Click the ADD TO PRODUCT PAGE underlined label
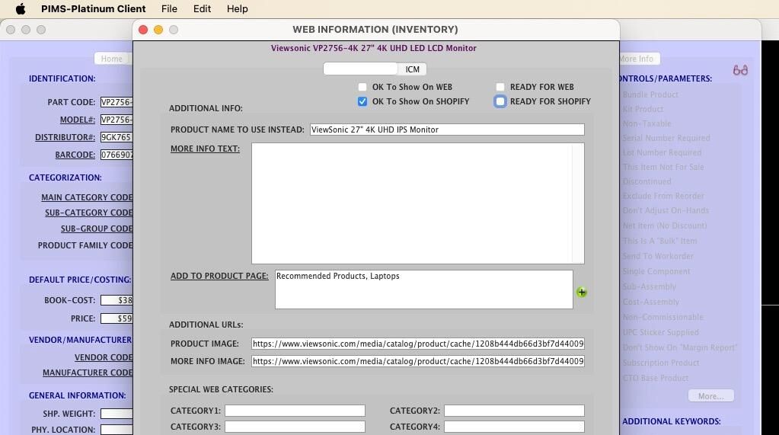Screen dimensions: 779x435 tap(219, 276)
